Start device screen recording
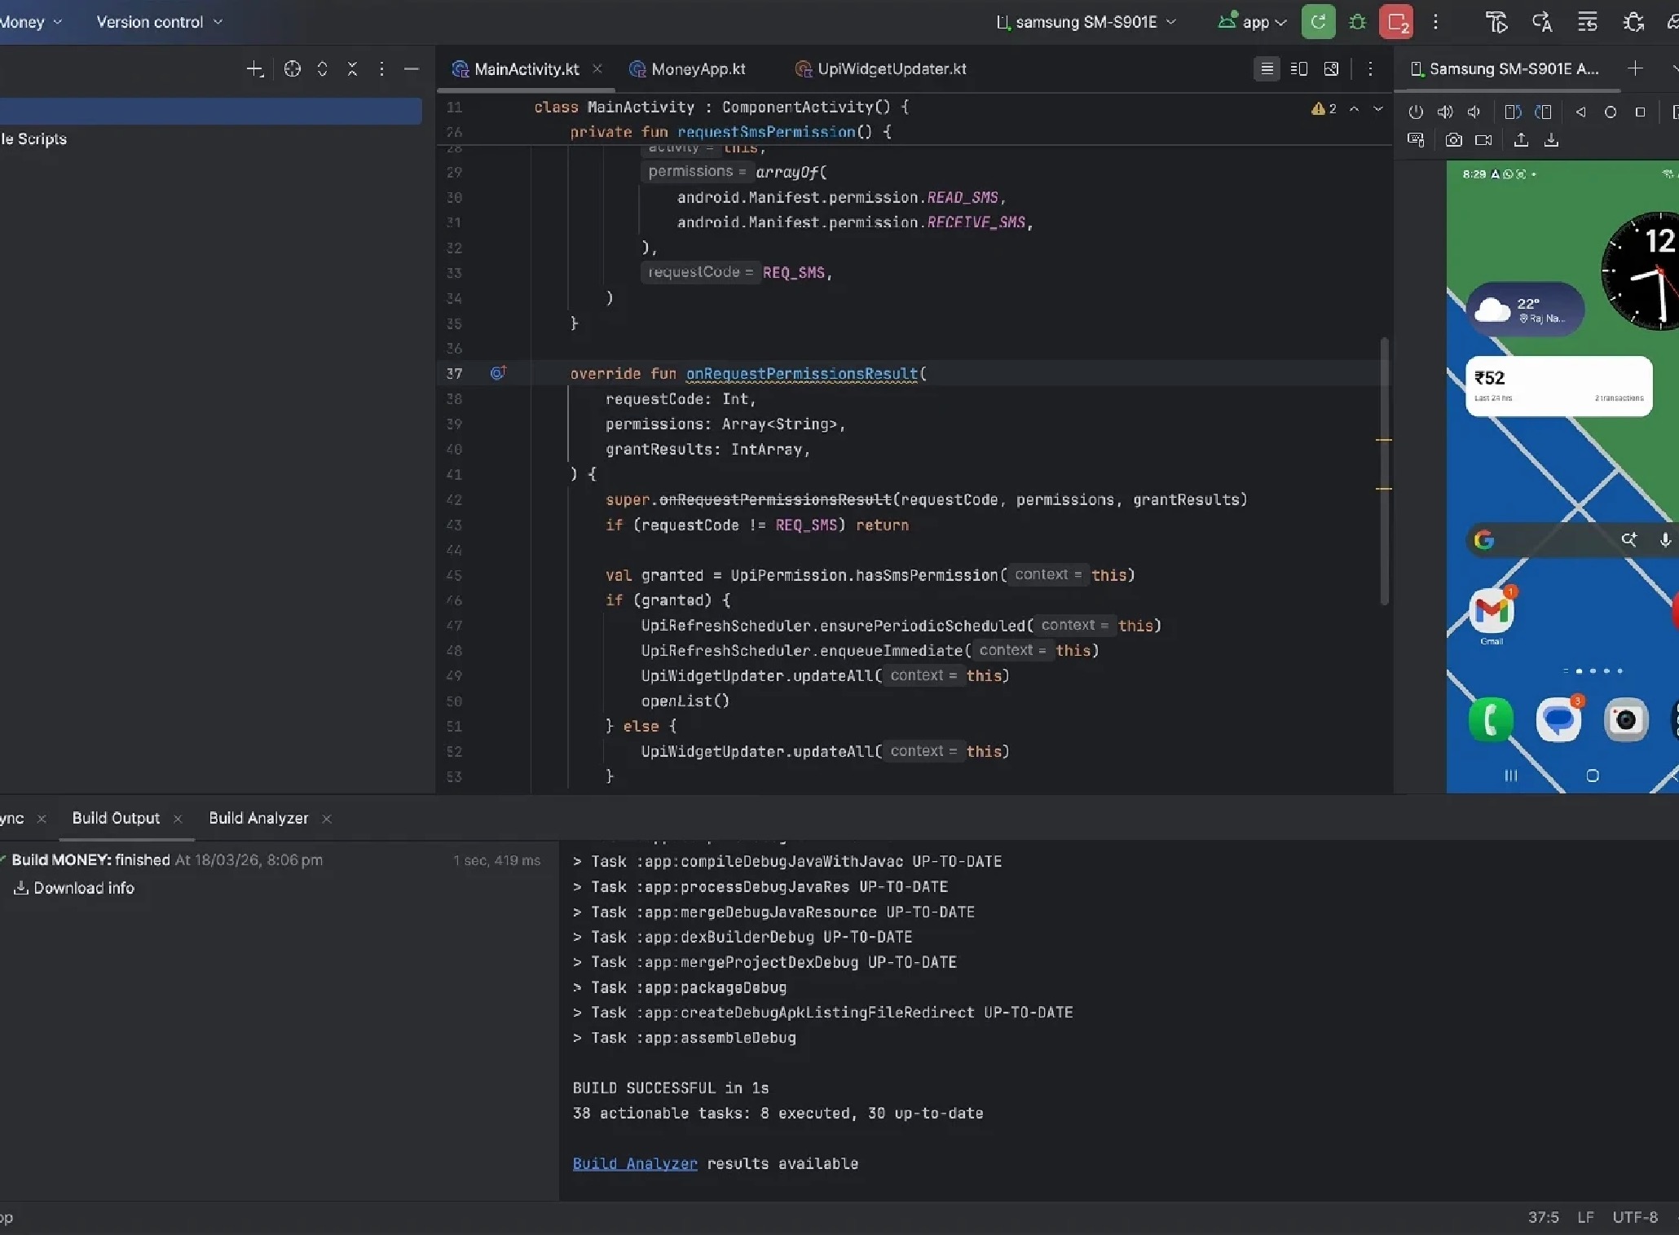The width and height of the screenshot is (1679, 1235). pos(1483,140)
